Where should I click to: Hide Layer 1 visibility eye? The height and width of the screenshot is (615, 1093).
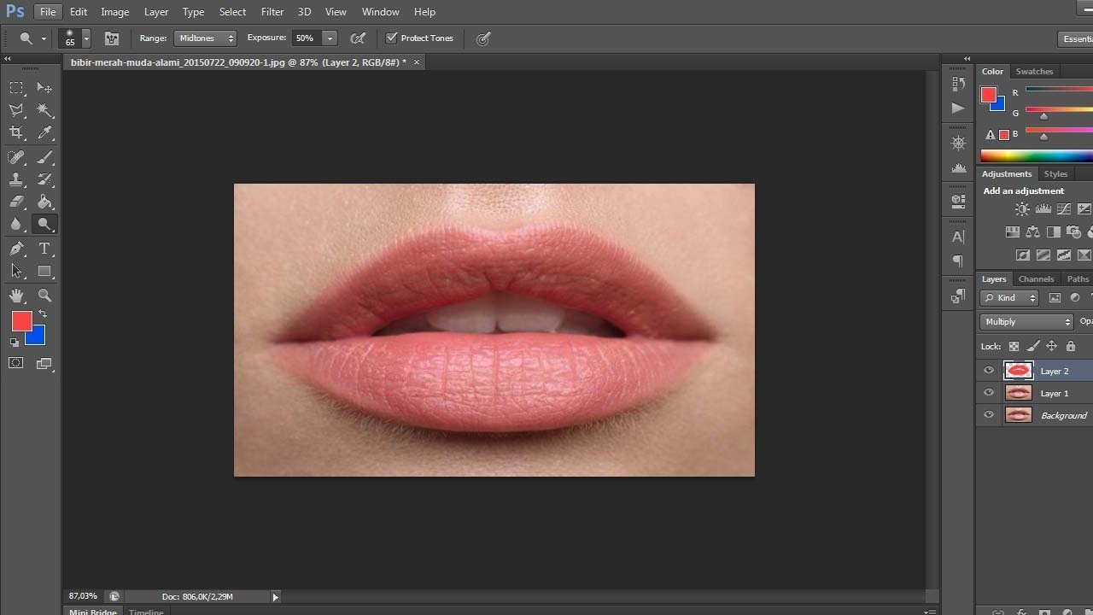pos(989,393)
